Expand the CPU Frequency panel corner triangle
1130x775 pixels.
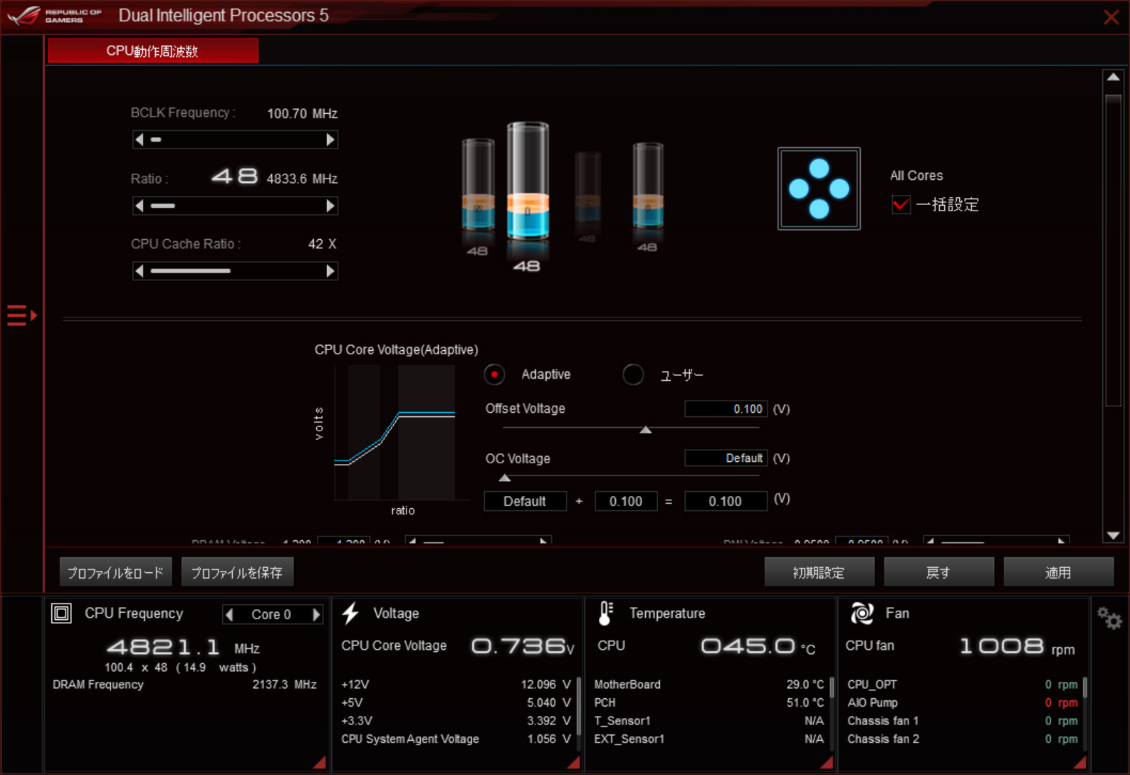pyautogui.click(x=320, y=762)
